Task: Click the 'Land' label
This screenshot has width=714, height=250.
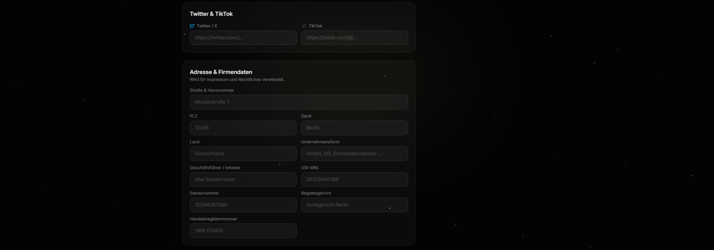Action: pos(194,142)
